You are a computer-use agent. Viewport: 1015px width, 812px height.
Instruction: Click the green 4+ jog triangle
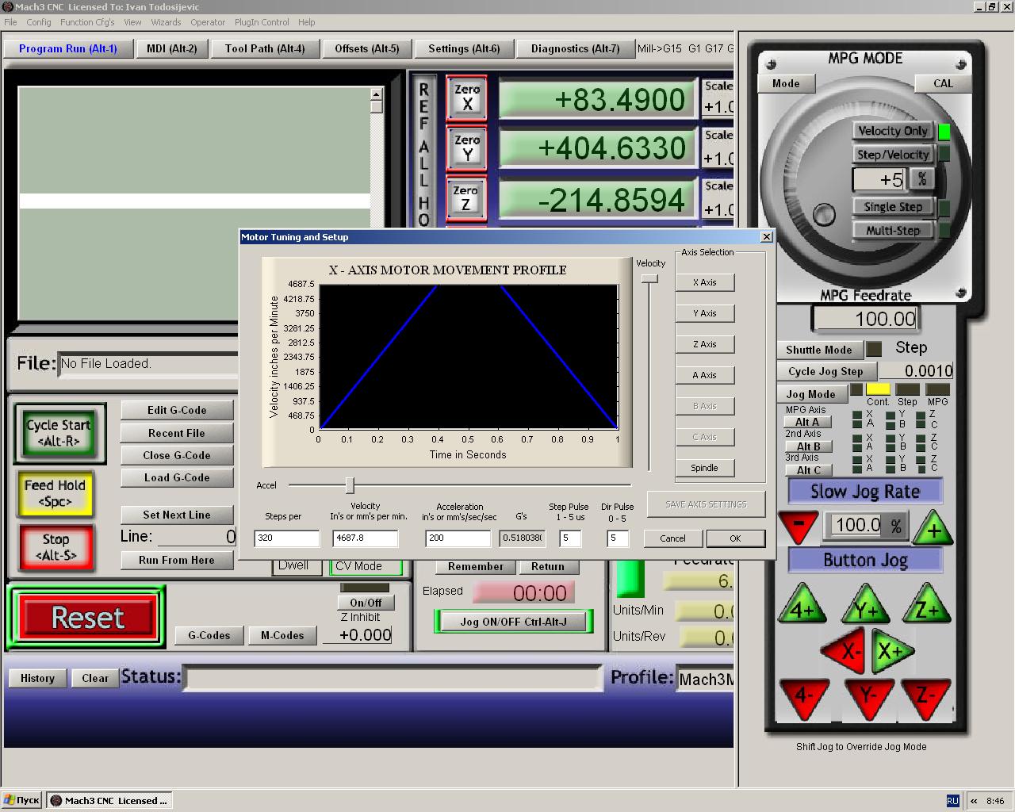[802, 606]
